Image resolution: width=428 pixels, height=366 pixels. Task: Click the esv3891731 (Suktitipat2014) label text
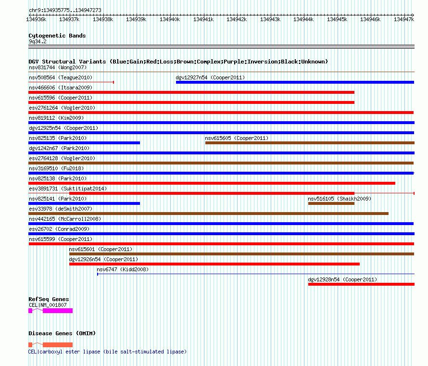(x=68, y=189)
